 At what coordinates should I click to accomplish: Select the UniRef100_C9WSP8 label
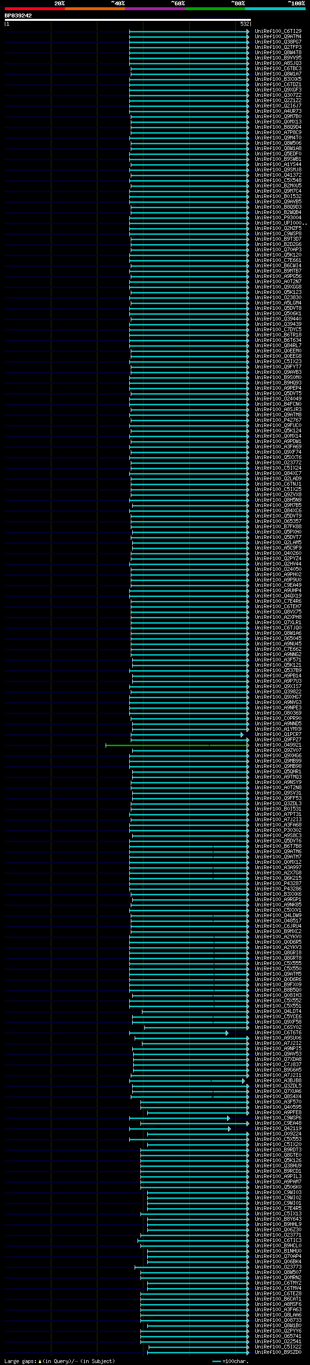pyautogui.click(x=278, y=234)
